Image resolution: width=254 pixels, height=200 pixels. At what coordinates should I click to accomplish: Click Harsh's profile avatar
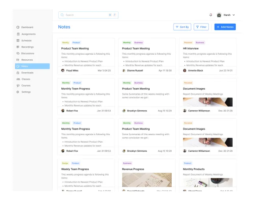tap(219, 15)
